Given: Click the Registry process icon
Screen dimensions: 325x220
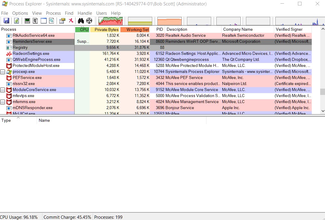Looking at the screenshot, I should (x=9, y=48).
